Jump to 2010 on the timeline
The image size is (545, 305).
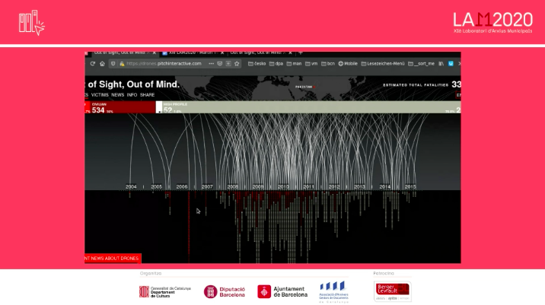point(283,186)
